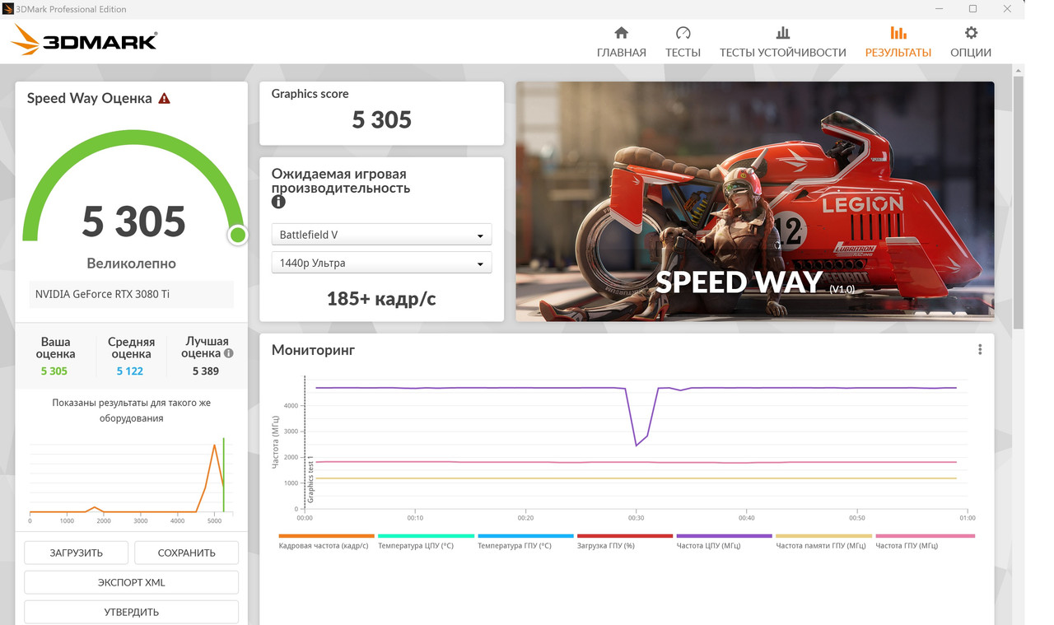Click the 3DMark logo
Screen dimensions: 1054x625
(x=84, y=40)
